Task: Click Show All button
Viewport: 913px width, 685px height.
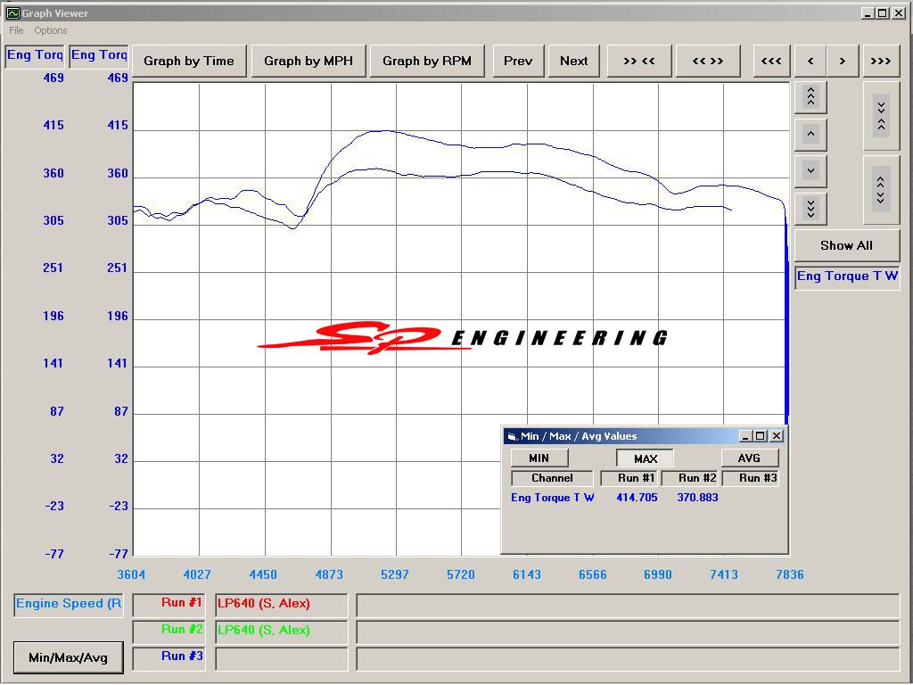Action: pos(847,245)
